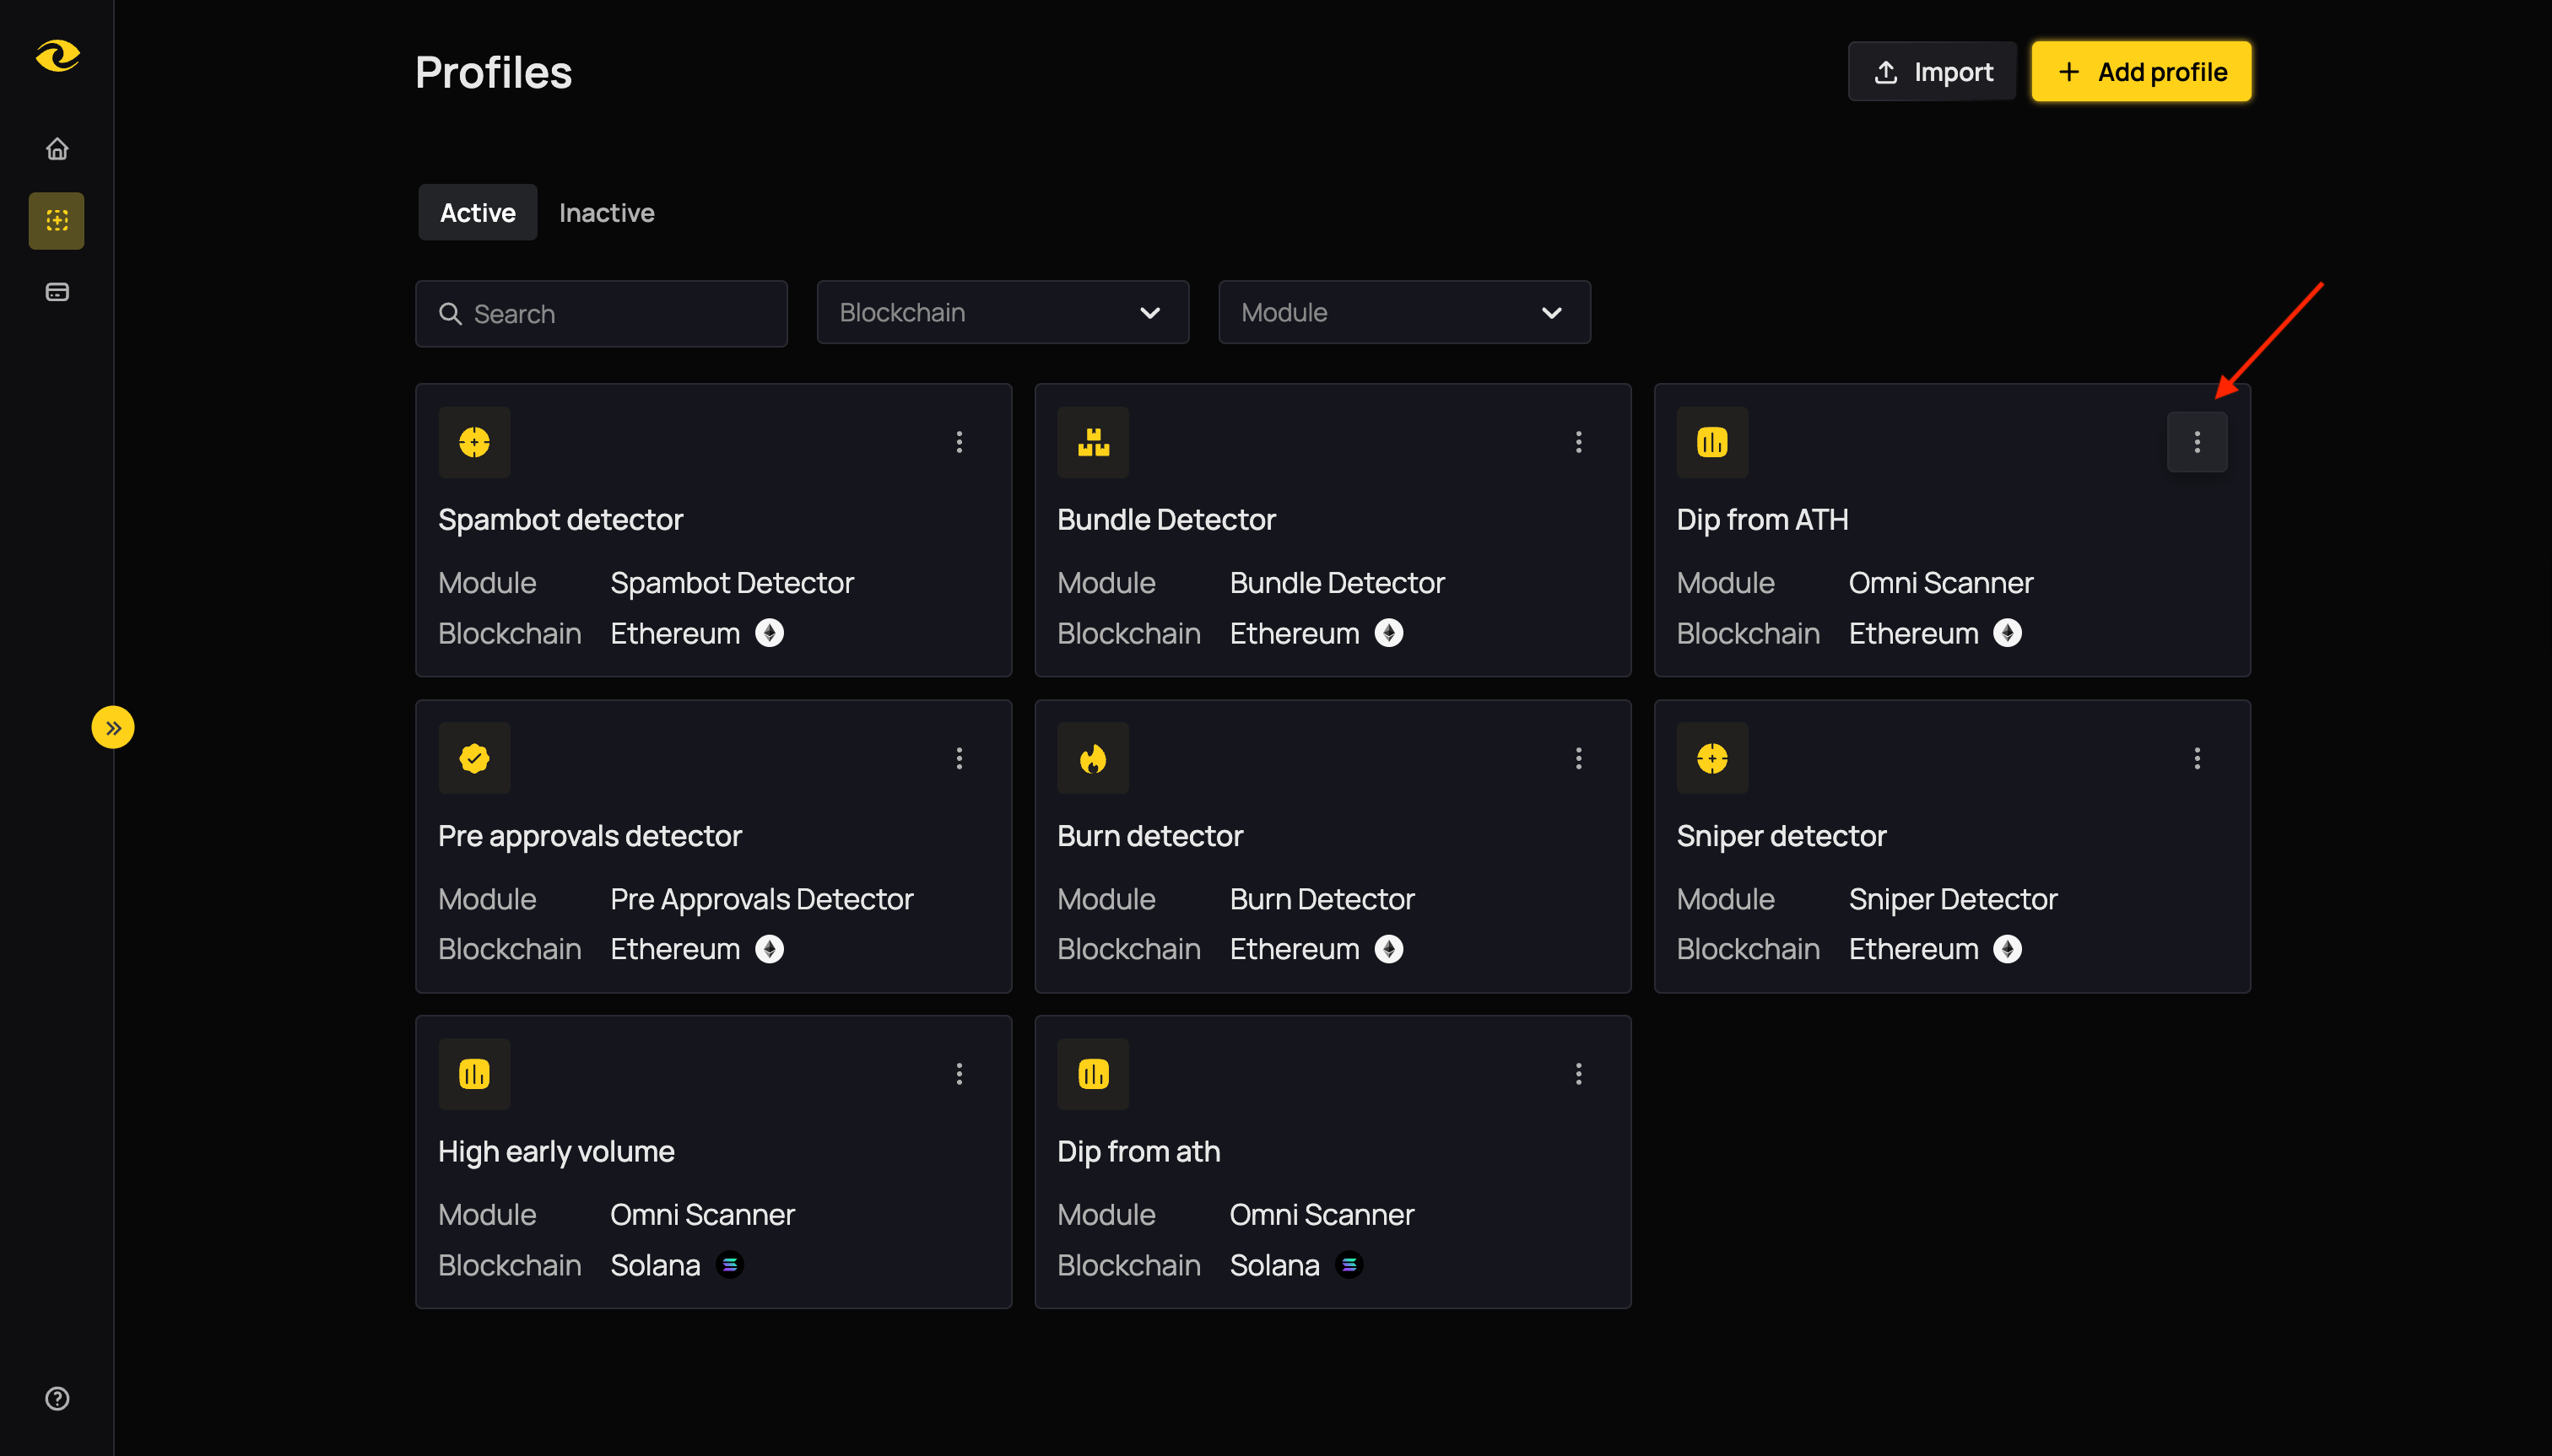Click the home icon in sidebar

(x=57, y=149)
